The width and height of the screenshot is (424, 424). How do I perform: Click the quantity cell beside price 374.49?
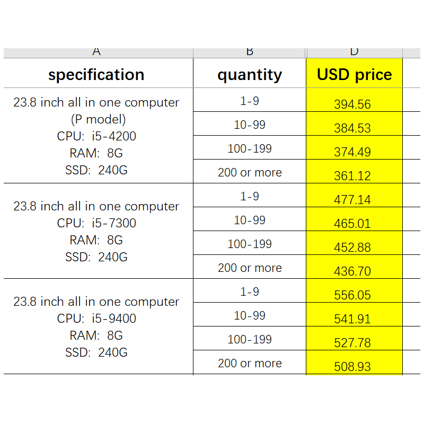(250, 149)
